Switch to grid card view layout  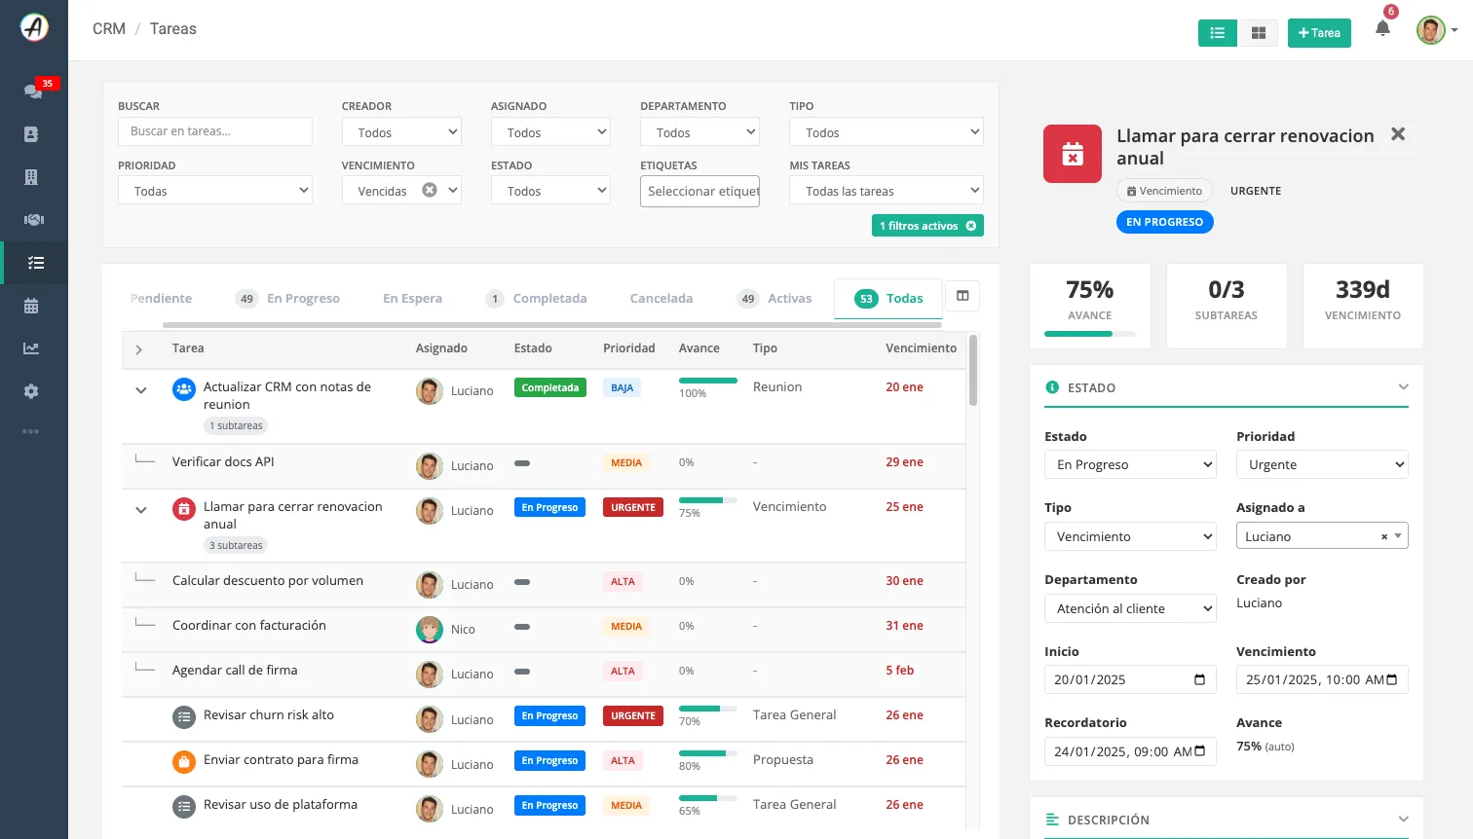pyautogui.click(x=1258, y=33)
